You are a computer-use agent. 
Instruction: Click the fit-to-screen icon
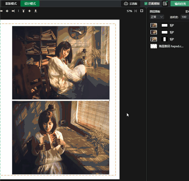142,11
